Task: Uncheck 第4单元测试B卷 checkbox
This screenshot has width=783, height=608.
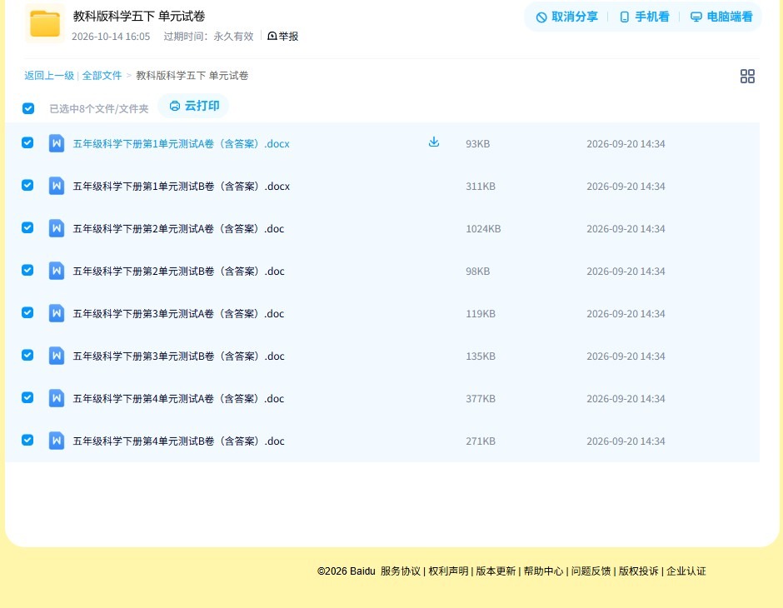Action: tap(27, 440)
